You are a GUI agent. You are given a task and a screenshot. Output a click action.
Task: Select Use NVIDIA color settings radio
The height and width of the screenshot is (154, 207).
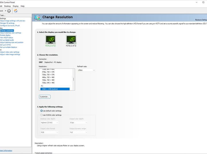point(41,115)
